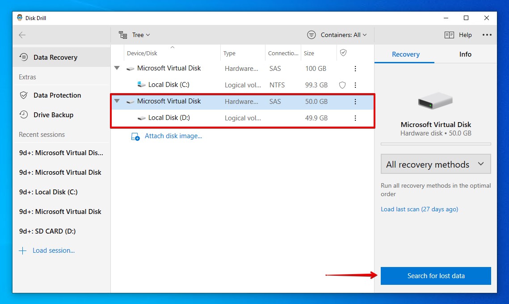Click the plus icon beside Load session
Viewport: 509px width, 304px height.
pyautogui.click(x=22, y=251)
